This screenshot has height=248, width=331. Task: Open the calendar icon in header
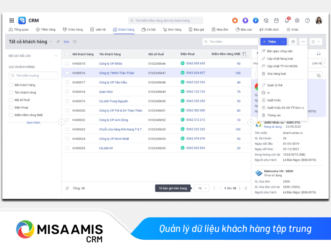276,21
